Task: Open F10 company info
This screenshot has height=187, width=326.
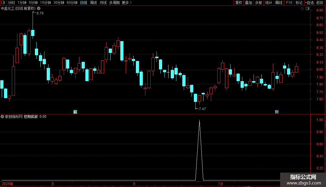Action: tap(289, 3)
